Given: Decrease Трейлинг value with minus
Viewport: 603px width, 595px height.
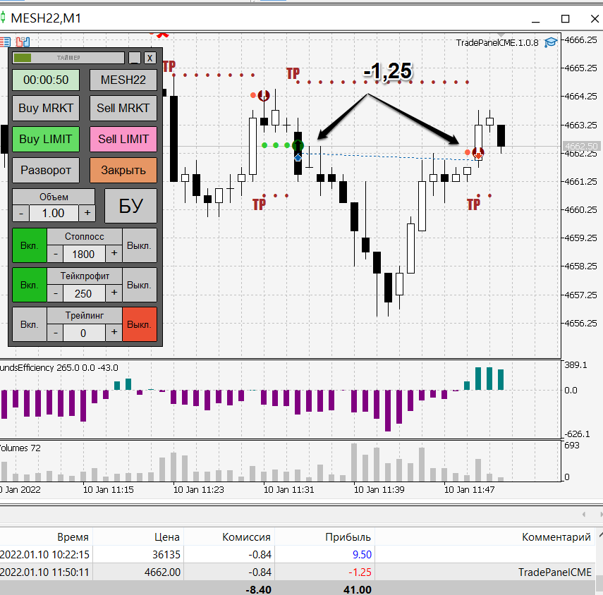Looking at the screenshot, I should [x=56, y=333].
